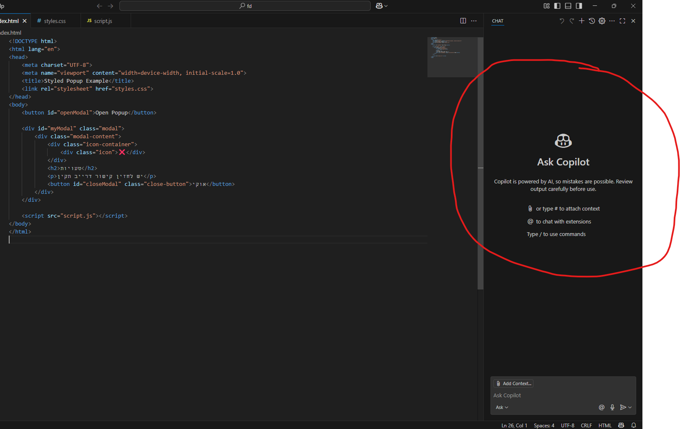Image resolution: width=680 pixels, height=429 pixels.
Task: Change language mode from HTML
Action: tap(605, 425)
